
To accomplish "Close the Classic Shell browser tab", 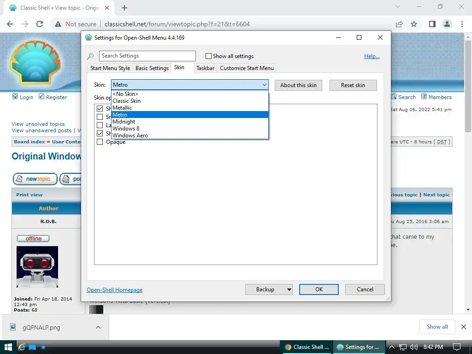I will (x=107, y=8).
